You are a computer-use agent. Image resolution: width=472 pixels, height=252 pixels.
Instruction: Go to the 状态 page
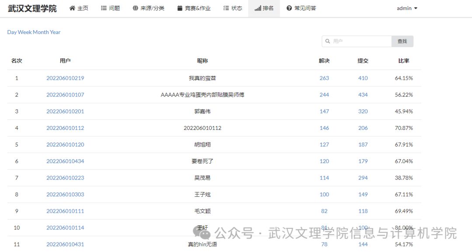(x=237, y=8)
